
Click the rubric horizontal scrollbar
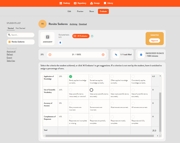click(x=100, y=136)
